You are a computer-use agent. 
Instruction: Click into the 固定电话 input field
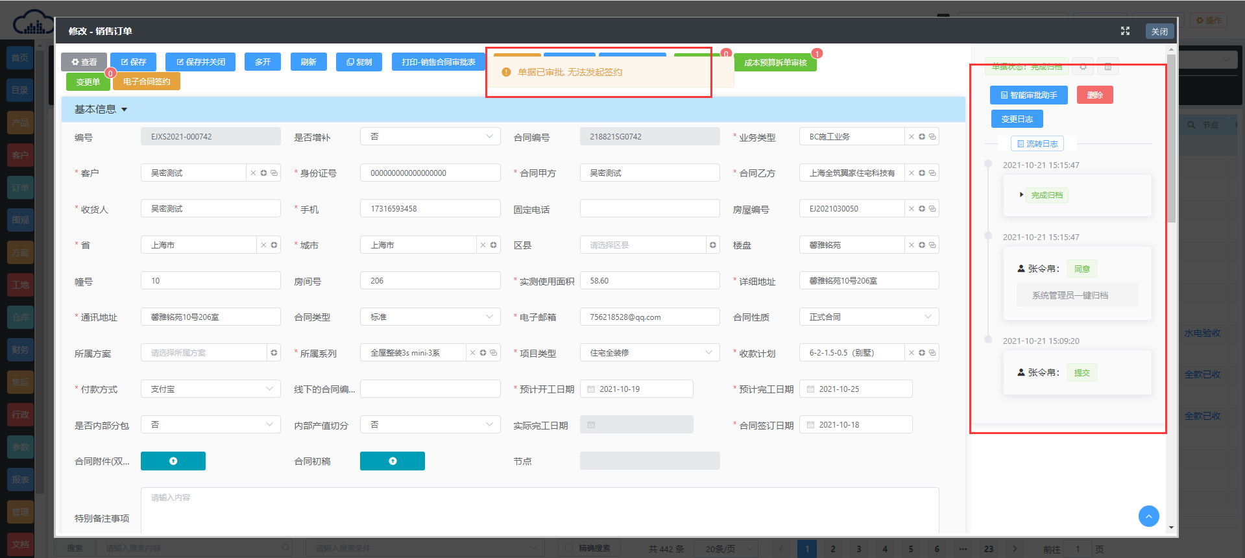pyautogui.click(x=649, y=209)
